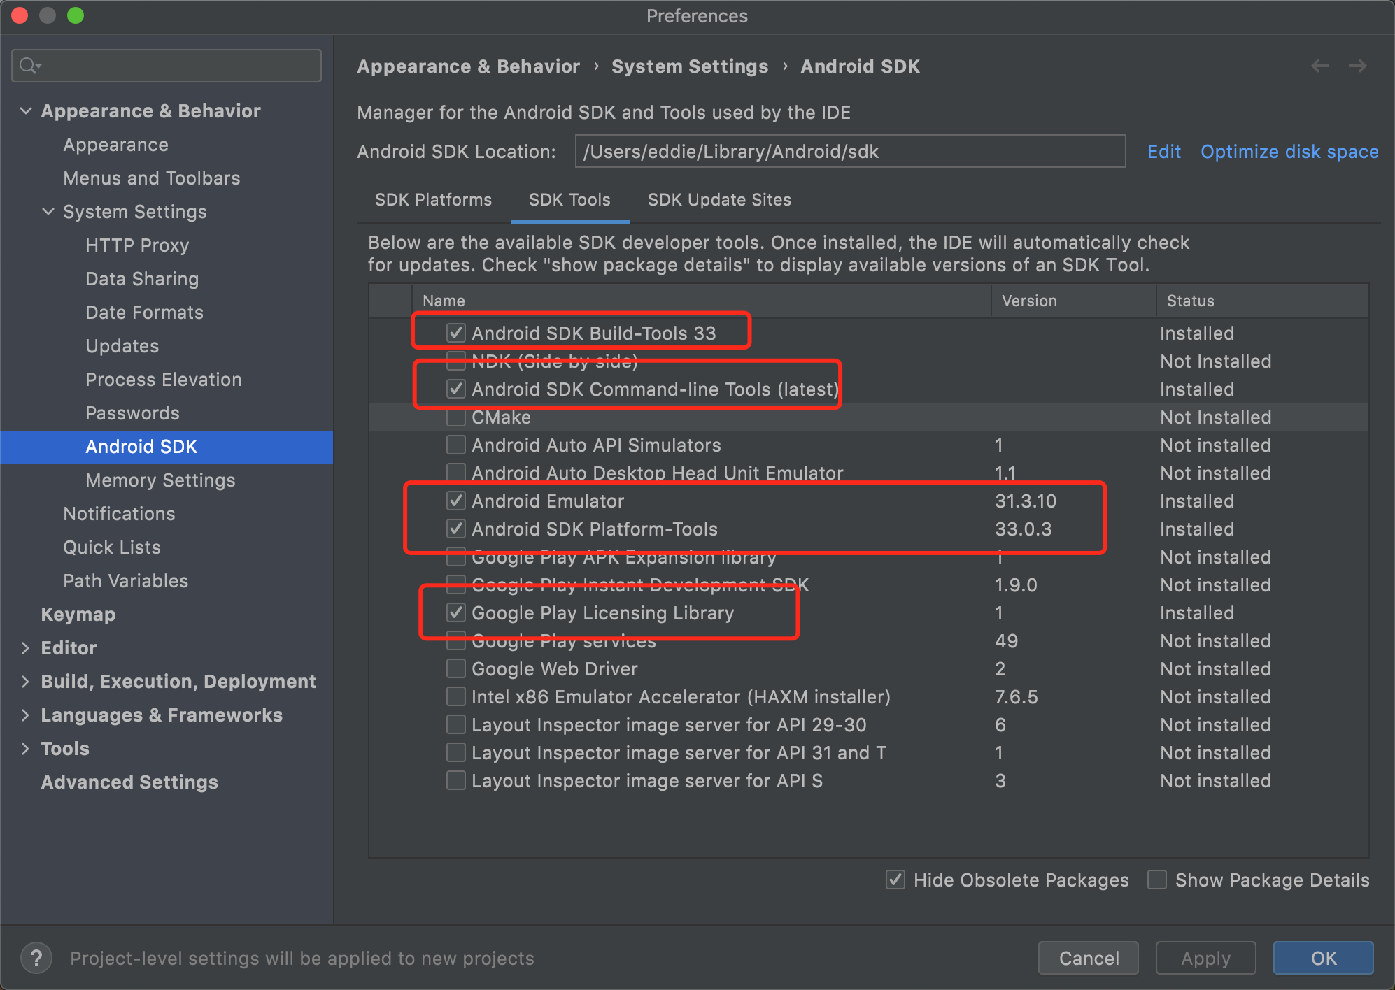This screenshot has width=1395, height=990.
Task: Collapse the System Settings tree node
Action: [48, 211]
